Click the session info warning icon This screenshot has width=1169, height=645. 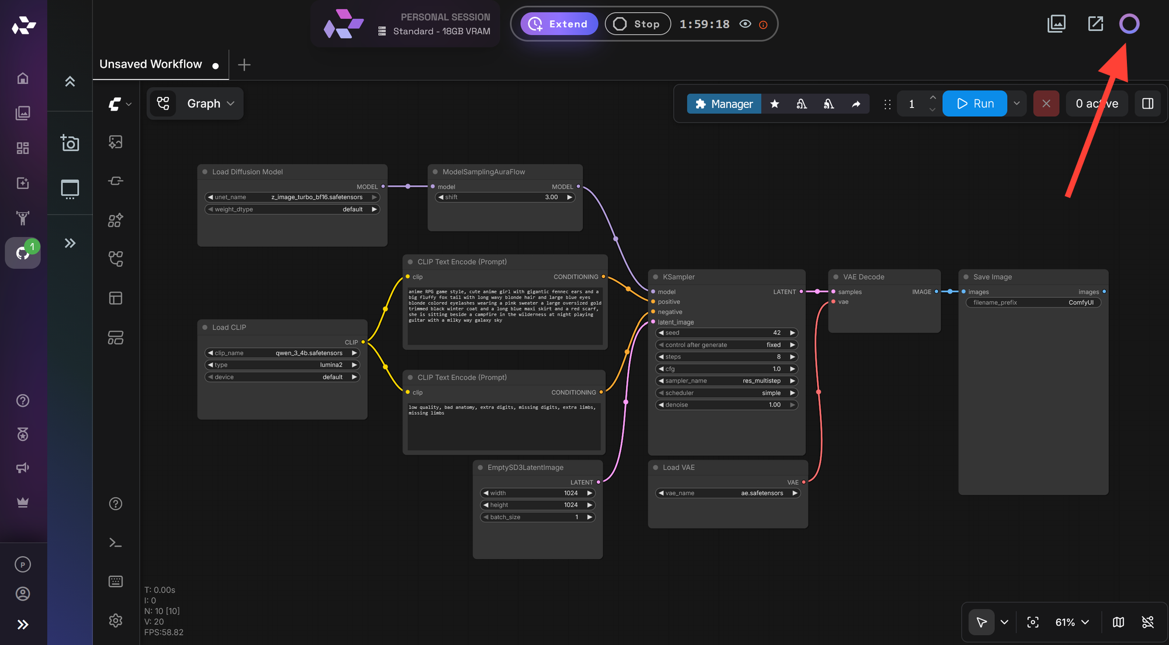pos(763,25)
